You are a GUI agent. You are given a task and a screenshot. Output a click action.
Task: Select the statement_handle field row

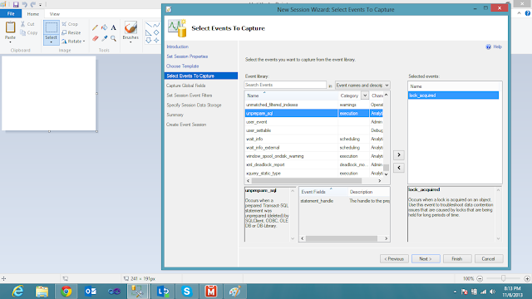click(x=344, y=201)
